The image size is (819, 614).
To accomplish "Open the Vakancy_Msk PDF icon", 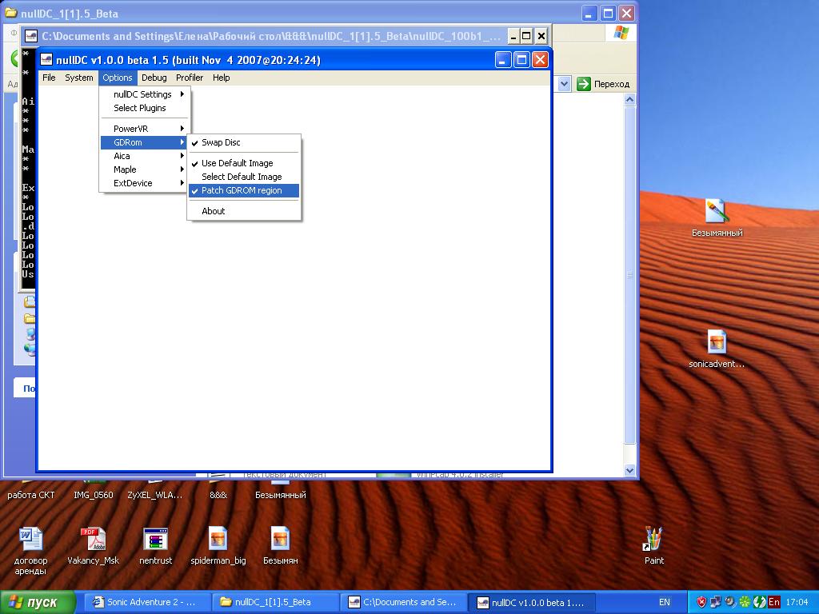I will [x=93, y=540].
